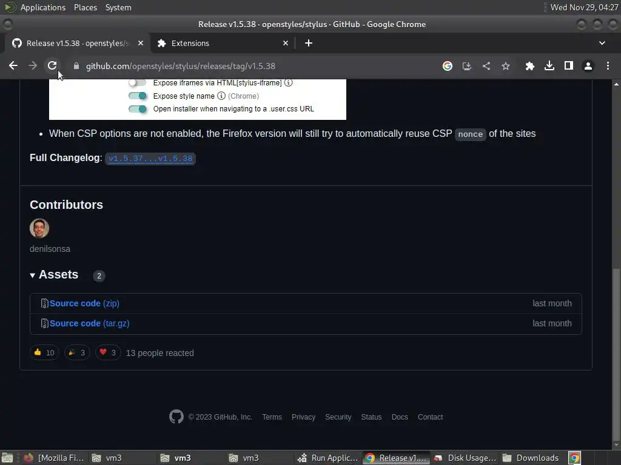This screenshot has width=621, height=465.
Task: Click the address bar URL field
Action: [253, 66]
